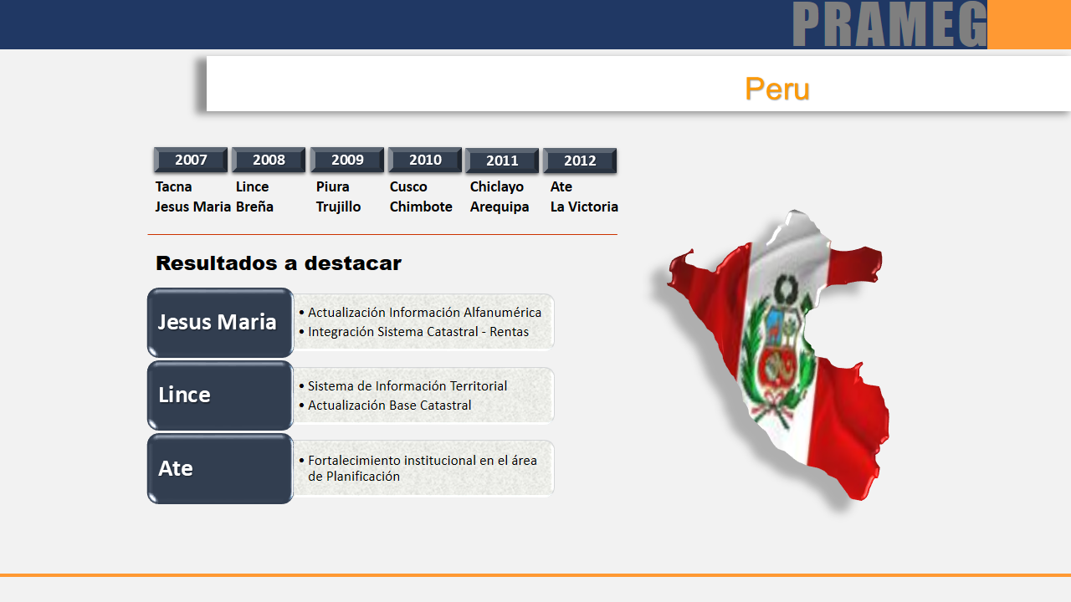Click the 2007 year button
This screenshot has height=602, width=1071.
point(191,160)
